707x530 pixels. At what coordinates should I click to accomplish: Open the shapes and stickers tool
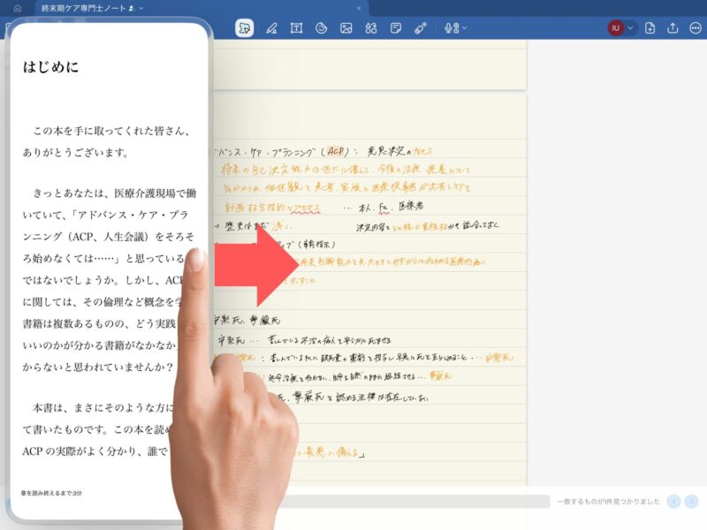click(322, 28)
